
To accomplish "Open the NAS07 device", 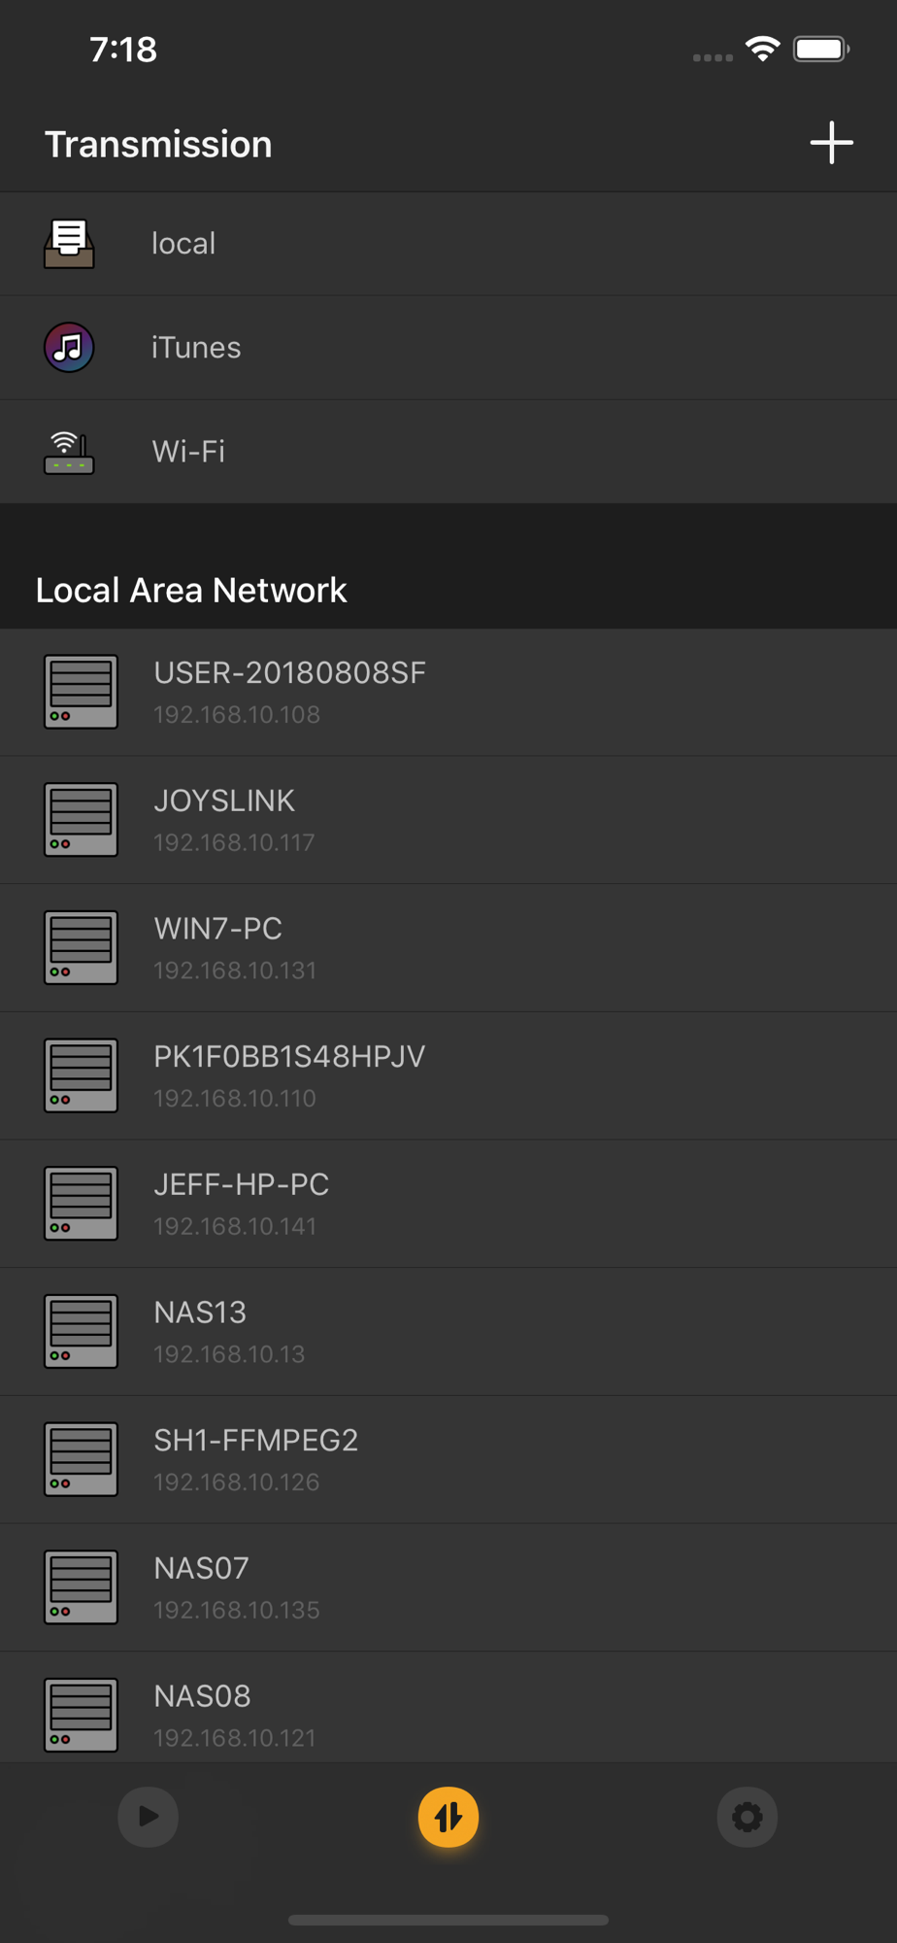I will tap(448, 1587).
